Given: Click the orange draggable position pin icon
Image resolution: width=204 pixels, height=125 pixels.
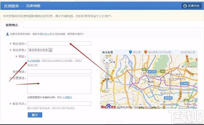Looking at the screenshot, I should pyautogui.click(x=145, y=52).
